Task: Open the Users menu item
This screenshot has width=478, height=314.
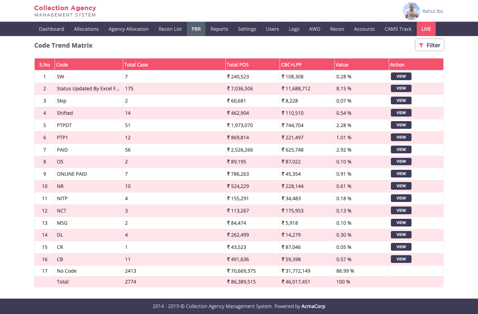Action: point(272,29)
